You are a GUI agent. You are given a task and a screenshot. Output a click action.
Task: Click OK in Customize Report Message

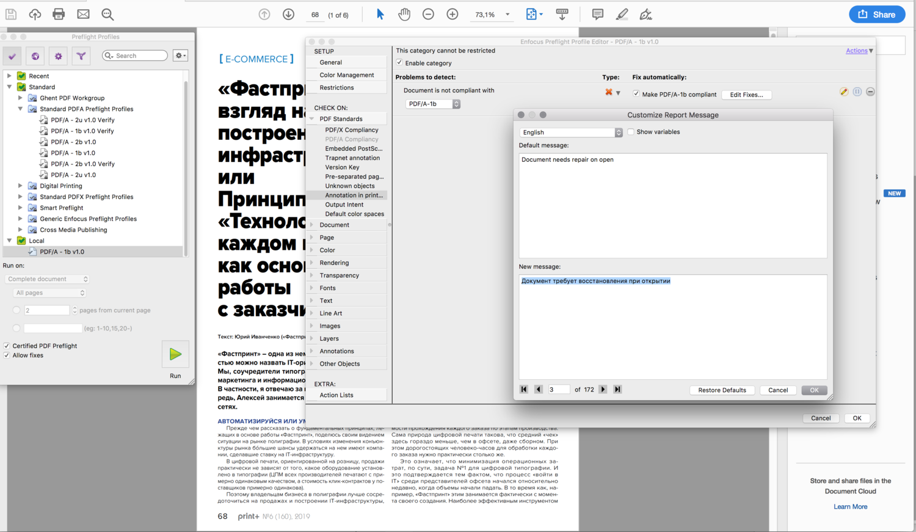click(814, 390)
